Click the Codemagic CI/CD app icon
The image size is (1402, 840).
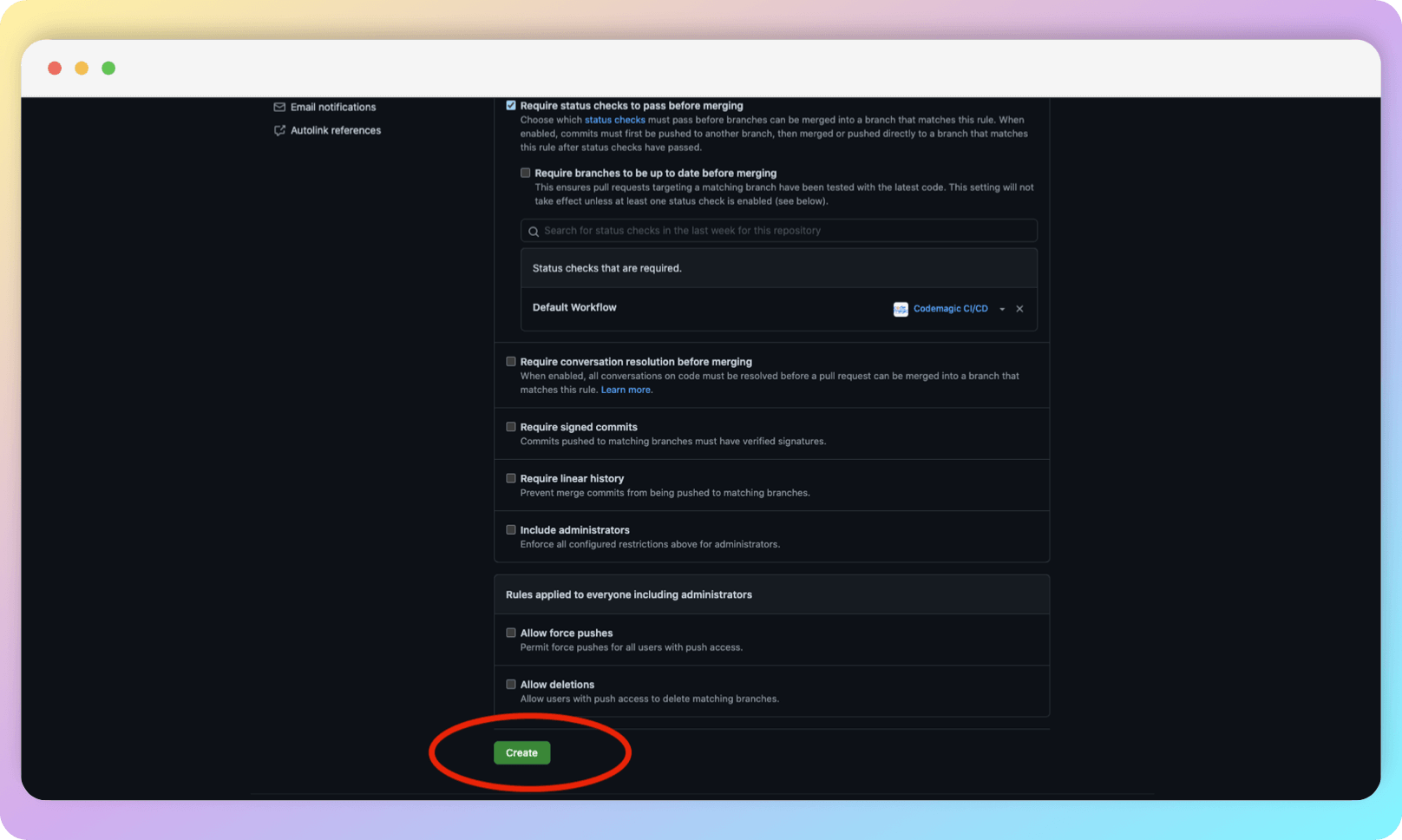click(901, 309)
